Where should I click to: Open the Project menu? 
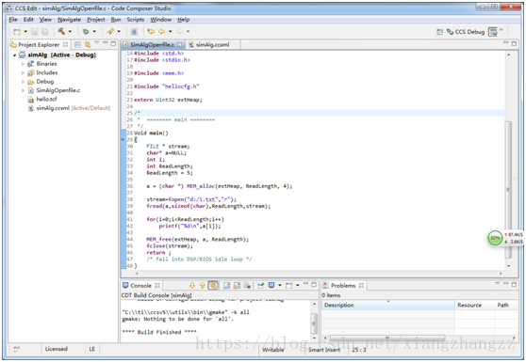pos(96,20)
